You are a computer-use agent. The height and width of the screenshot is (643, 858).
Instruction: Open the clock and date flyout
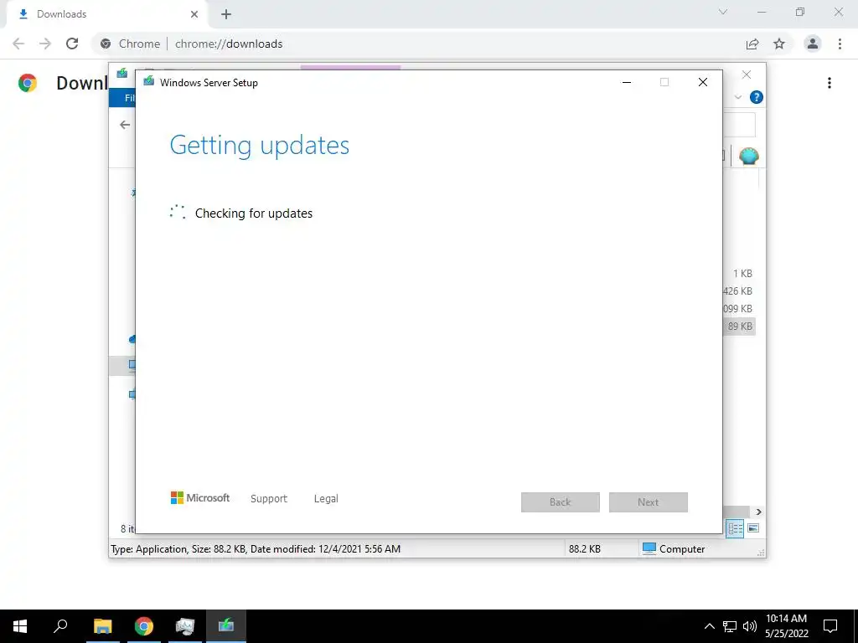click(786, 626)
